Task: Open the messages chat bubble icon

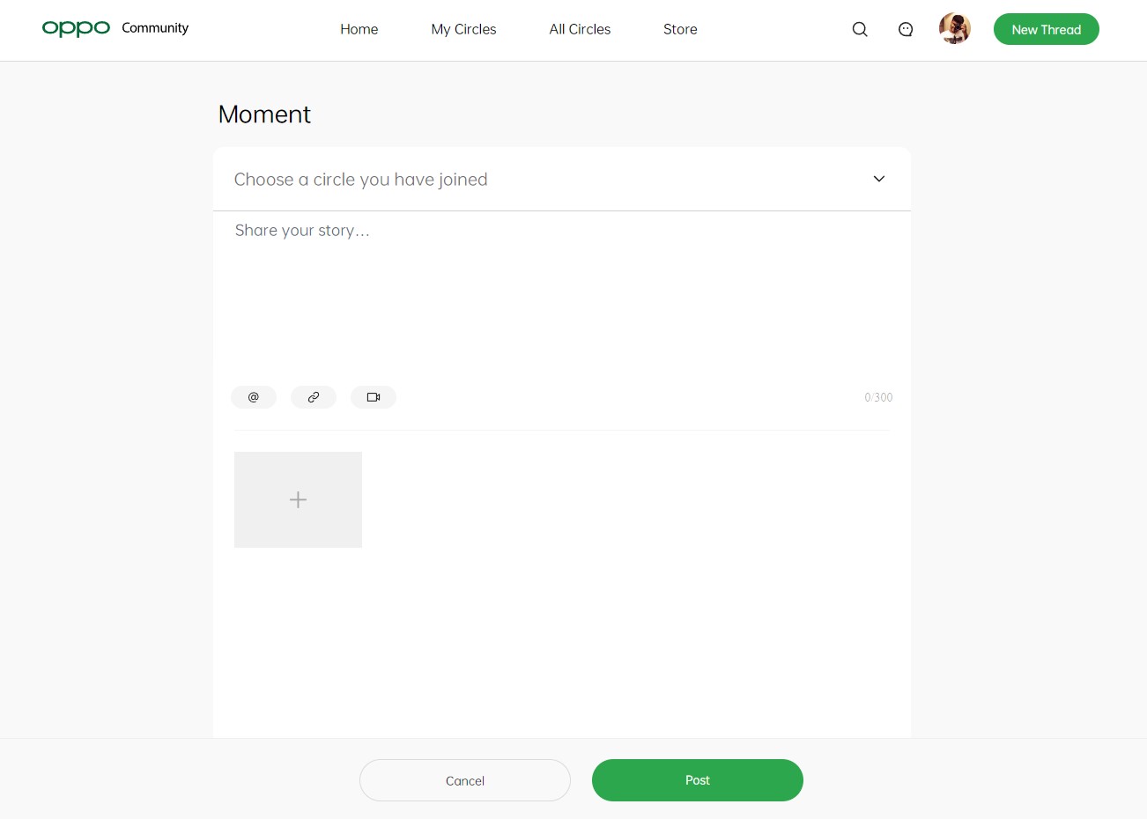Action: 906,29
